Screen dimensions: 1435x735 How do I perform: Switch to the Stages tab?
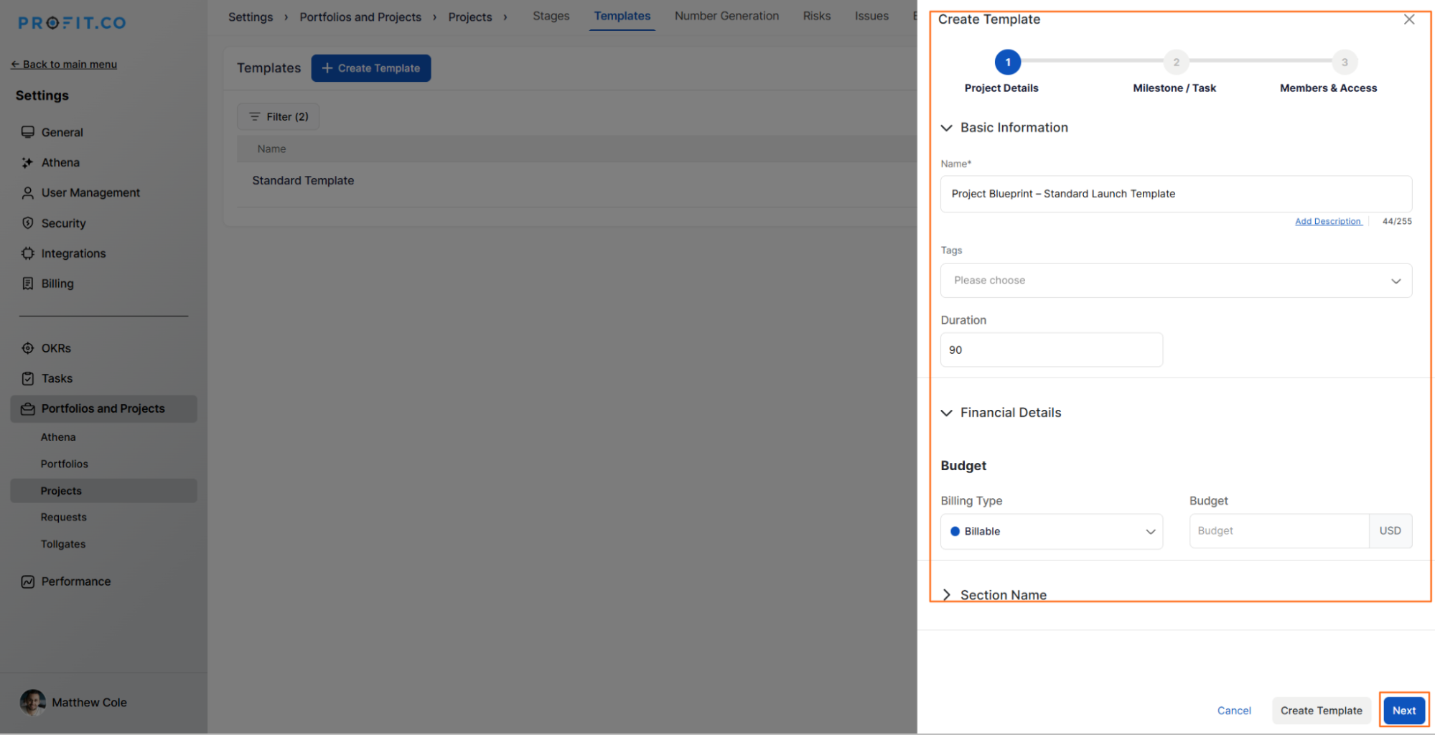coord(551,16)
